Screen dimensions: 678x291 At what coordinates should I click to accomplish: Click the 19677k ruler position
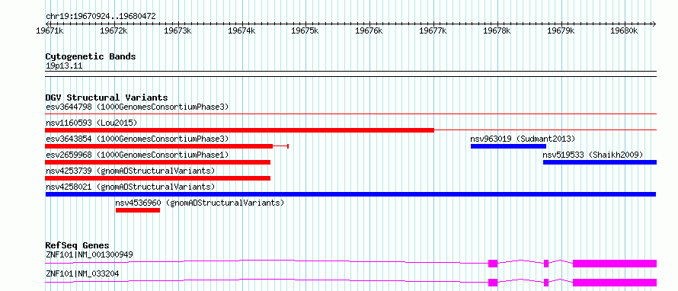(433, 30)
